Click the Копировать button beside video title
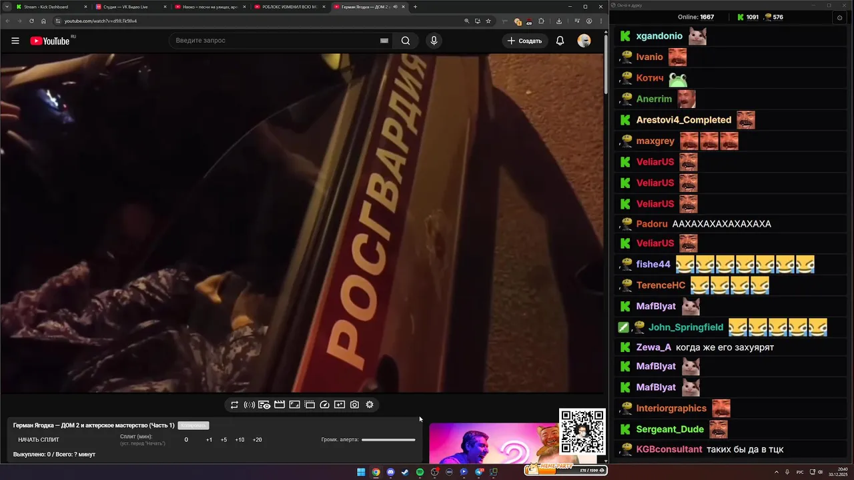Image resolution: width=854 pixels, height=480 pixels. pyautogui.click(x=193, y=425)
